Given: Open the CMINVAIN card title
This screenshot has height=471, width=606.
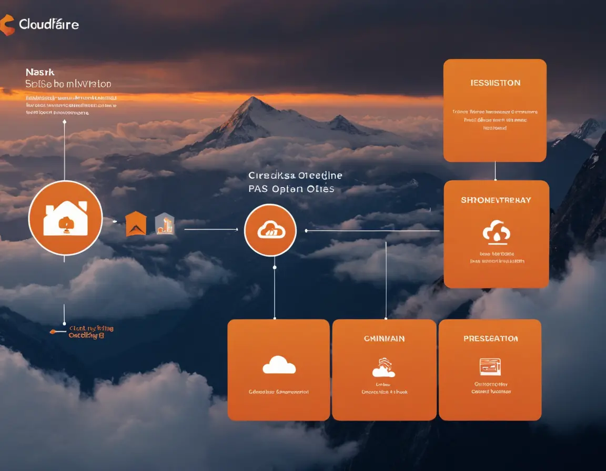Looking at the screenshot, I should point(384,339).
